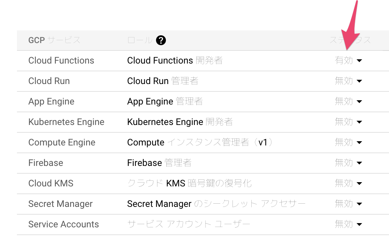Open Cloud Run status dropdown
Screen dimensions: 389x245
(348, 81)
